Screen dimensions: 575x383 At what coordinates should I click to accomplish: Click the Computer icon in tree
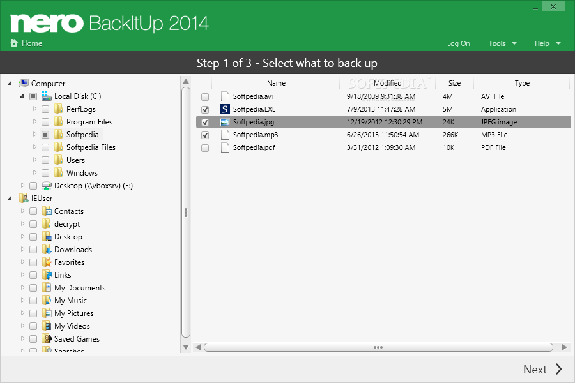coord(24,83)
